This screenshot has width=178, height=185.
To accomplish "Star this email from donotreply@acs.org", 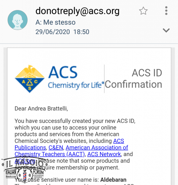I will pos(143,11).
